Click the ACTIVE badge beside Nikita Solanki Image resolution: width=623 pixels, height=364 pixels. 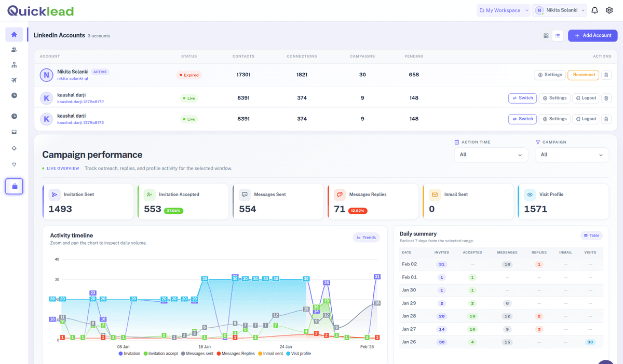click(100, 72)
